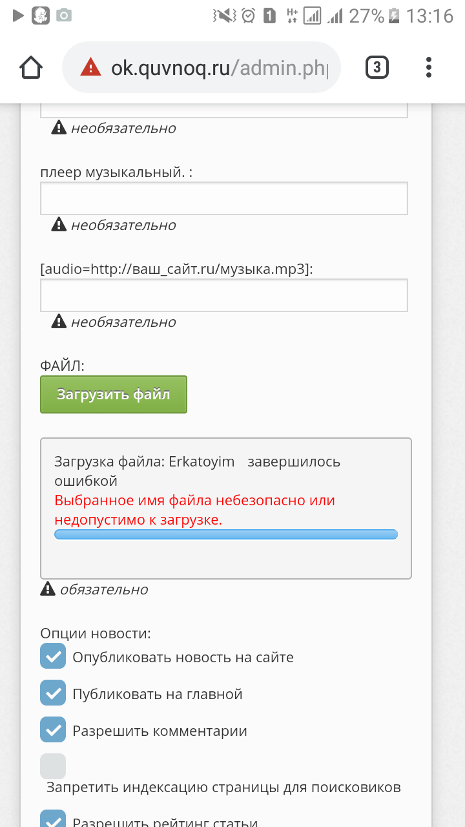Tap the battery icon in status bar
Screen dimensions: 465x827
(x=395, y=16)
